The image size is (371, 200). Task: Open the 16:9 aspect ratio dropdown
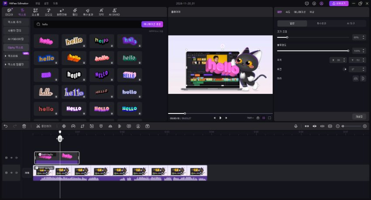250,118
